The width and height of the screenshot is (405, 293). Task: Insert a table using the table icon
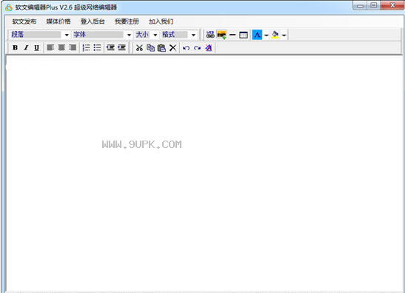[244, 35]
